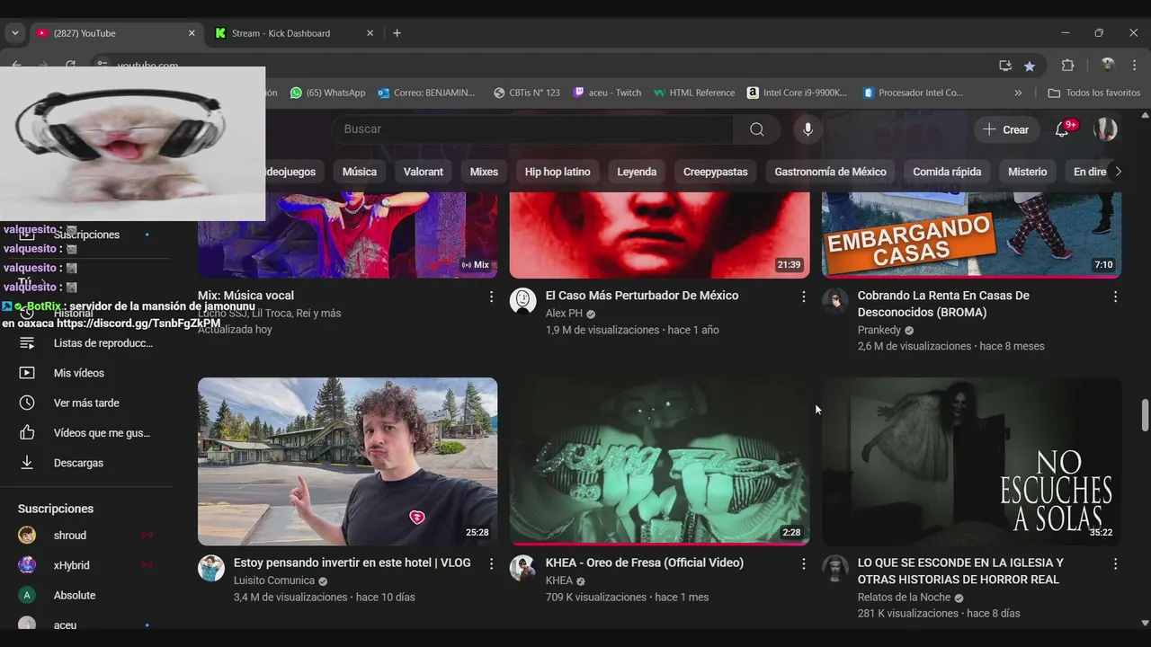The width and height of the screenshot is (1151, 647).
Task: Open options for Mix: Música vocal
Action: pyautogui.click(x=491, y=297)
